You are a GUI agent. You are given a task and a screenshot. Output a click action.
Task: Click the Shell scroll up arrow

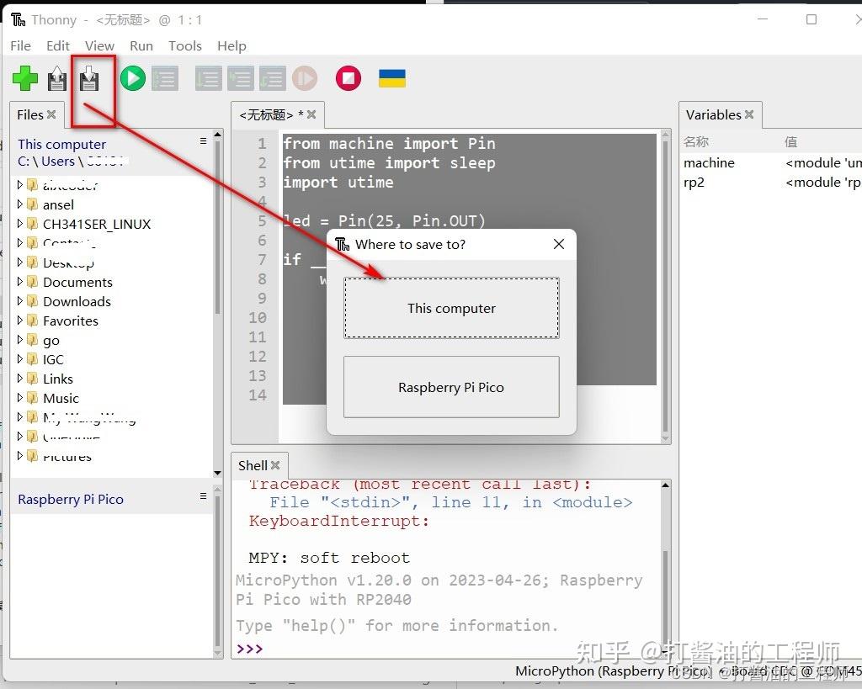(x=665, y=485)
